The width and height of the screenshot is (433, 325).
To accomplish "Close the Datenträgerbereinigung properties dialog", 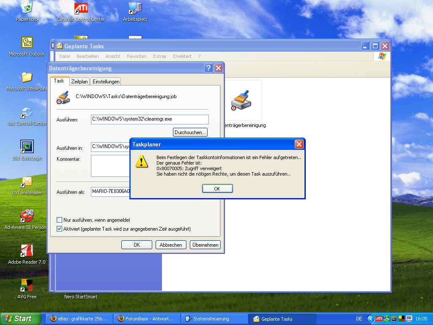I will 219,68.
